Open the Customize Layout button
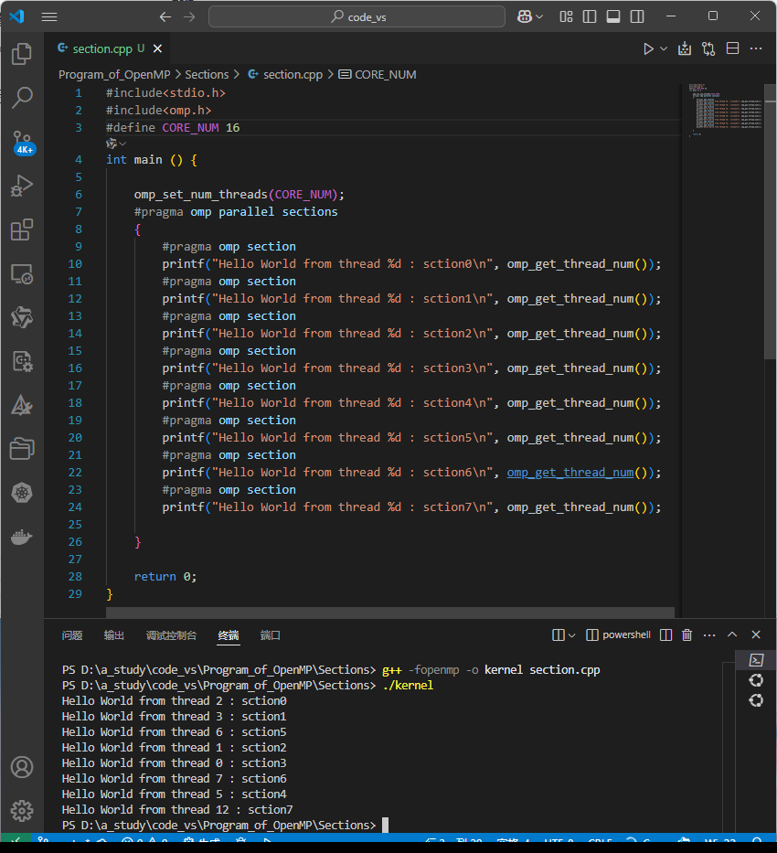Viewport: 777px width, 853px height. 566,16
